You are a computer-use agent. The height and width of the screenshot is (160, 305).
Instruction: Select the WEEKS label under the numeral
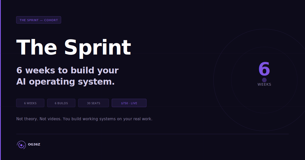[x=264, y=84]
